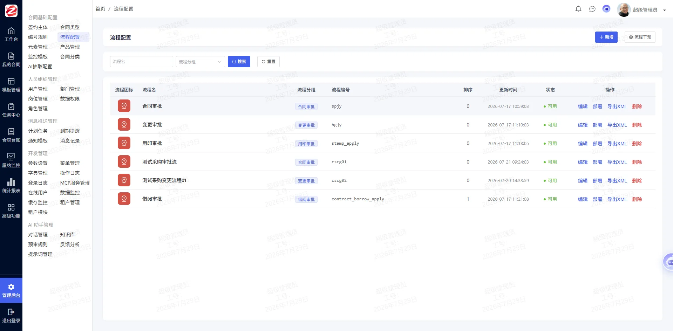673x331 pixels.
Task: Click flow code contract_borrow_apply
Action: click(358, 199)
